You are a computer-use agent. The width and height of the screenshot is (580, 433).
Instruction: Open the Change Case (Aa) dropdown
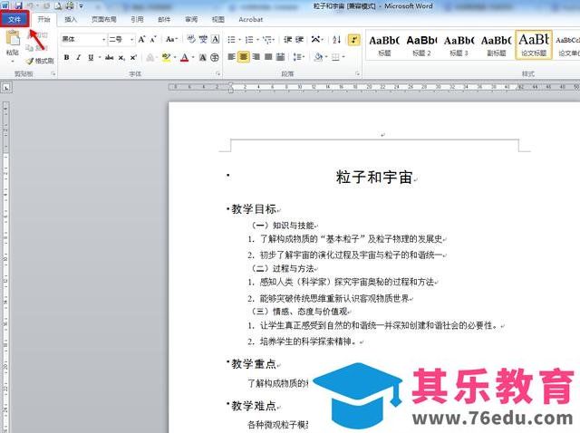pyautogui.click(x=171, y=39)
